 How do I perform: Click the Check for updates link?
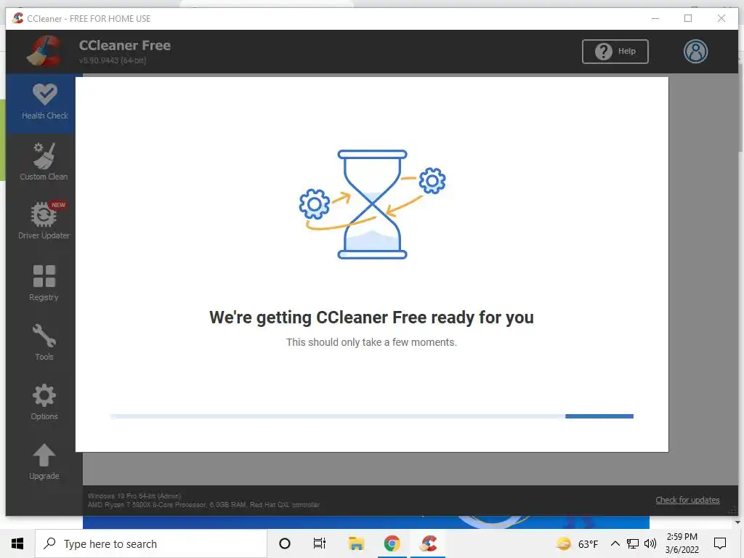(687, 500)
